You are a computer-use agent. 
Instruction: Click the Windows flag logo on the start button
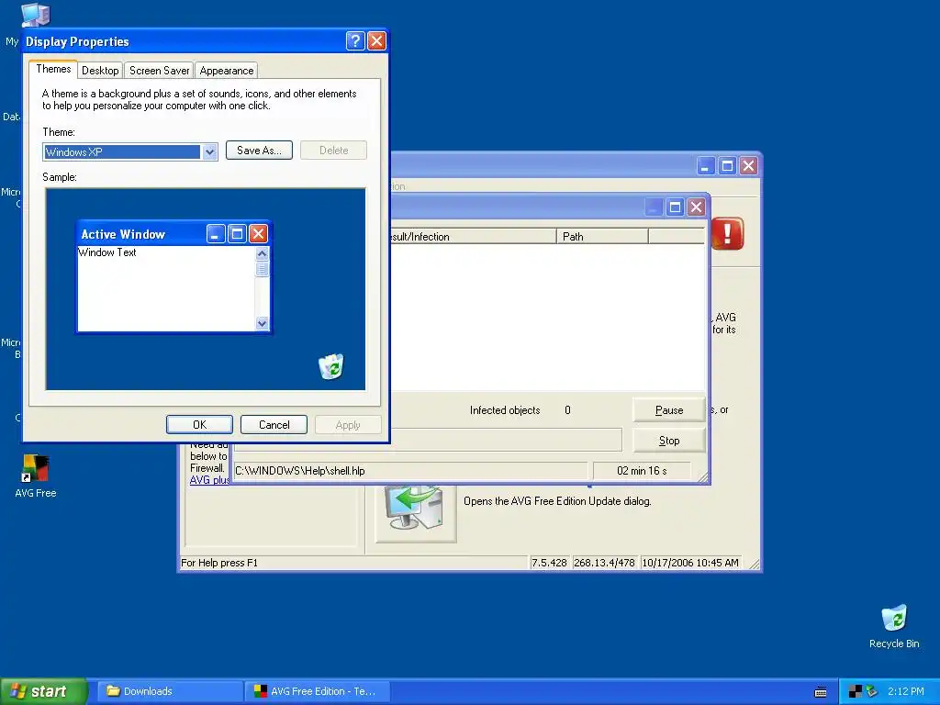coord(17,691)
